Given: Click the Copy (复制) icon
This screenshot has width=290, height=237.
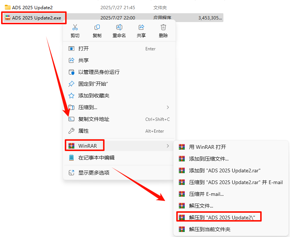Looking at the screenshot, I should 97,27.
